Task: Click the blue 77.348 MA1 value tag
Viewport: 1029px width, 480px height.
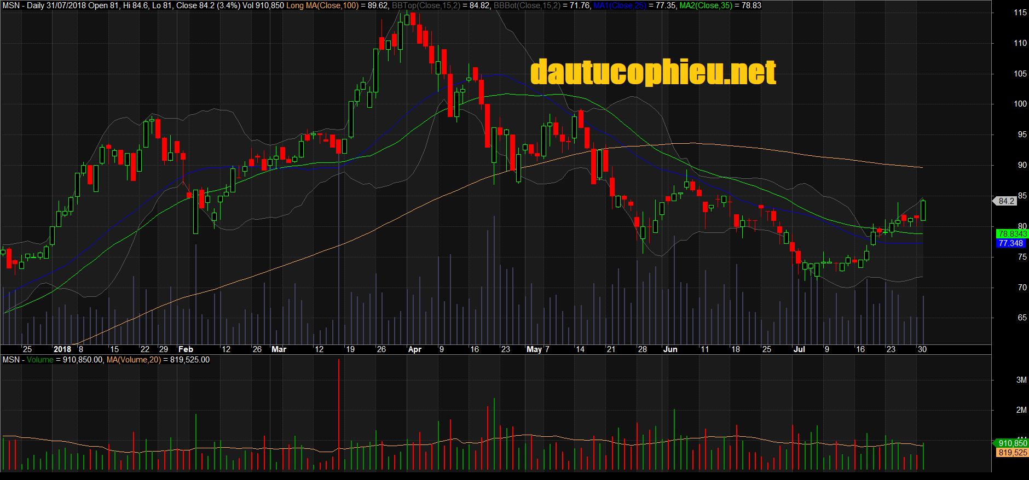Action: (x=1010, y=243)
